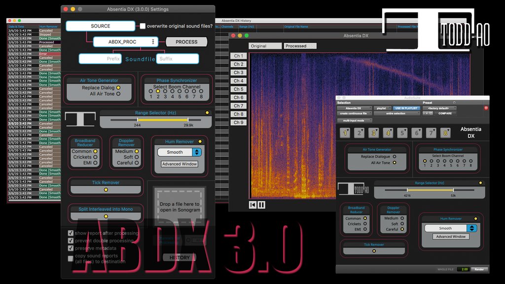Screen dimensions: 505x284
Task: Open the playlist dropdown in AudioSuite
Action: pyautogui.click(x=383, y=108)
